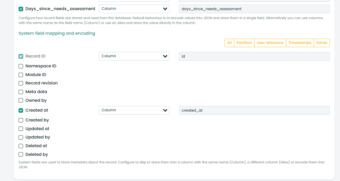
Task: Uncheck the Days_since_needs_assessment checkbox
Action: 21,9
